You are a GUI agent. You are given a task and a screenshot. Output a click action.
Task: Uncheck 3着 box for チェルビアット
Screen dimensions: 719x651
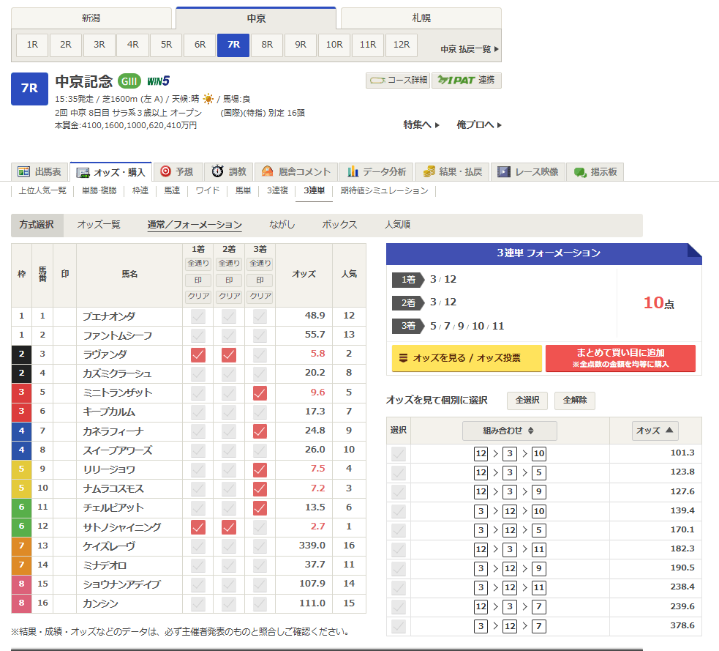point(260,507)
